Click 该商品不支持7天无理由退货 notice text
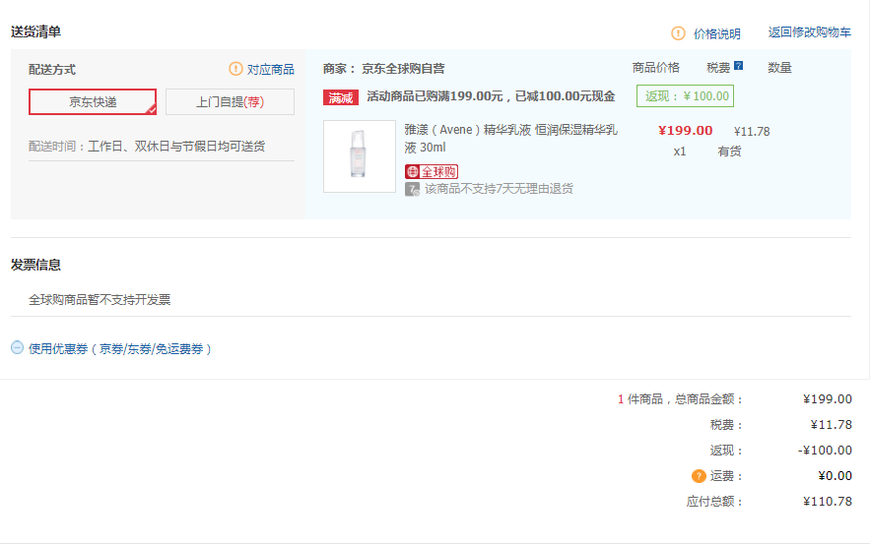 499,189
